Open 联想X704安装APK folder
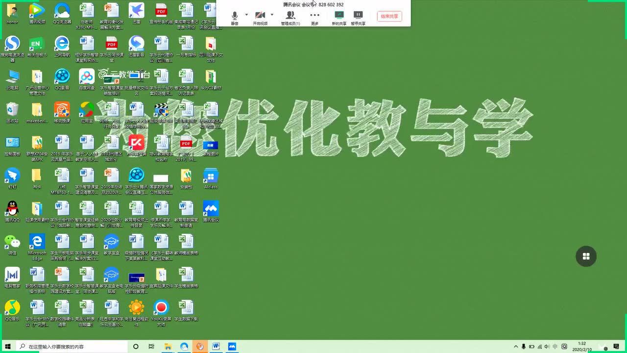This screenshot has height=353, width=627. coord(37,148)
